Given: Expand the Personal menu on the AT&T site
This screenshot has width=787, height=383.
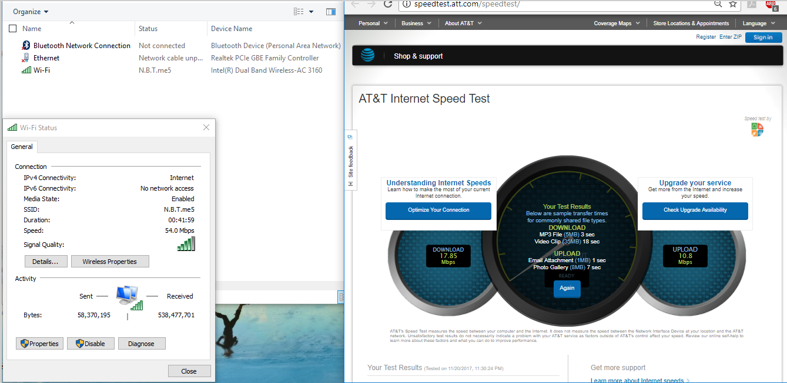Looking at the screenshot, I should [x=373, y=23].
